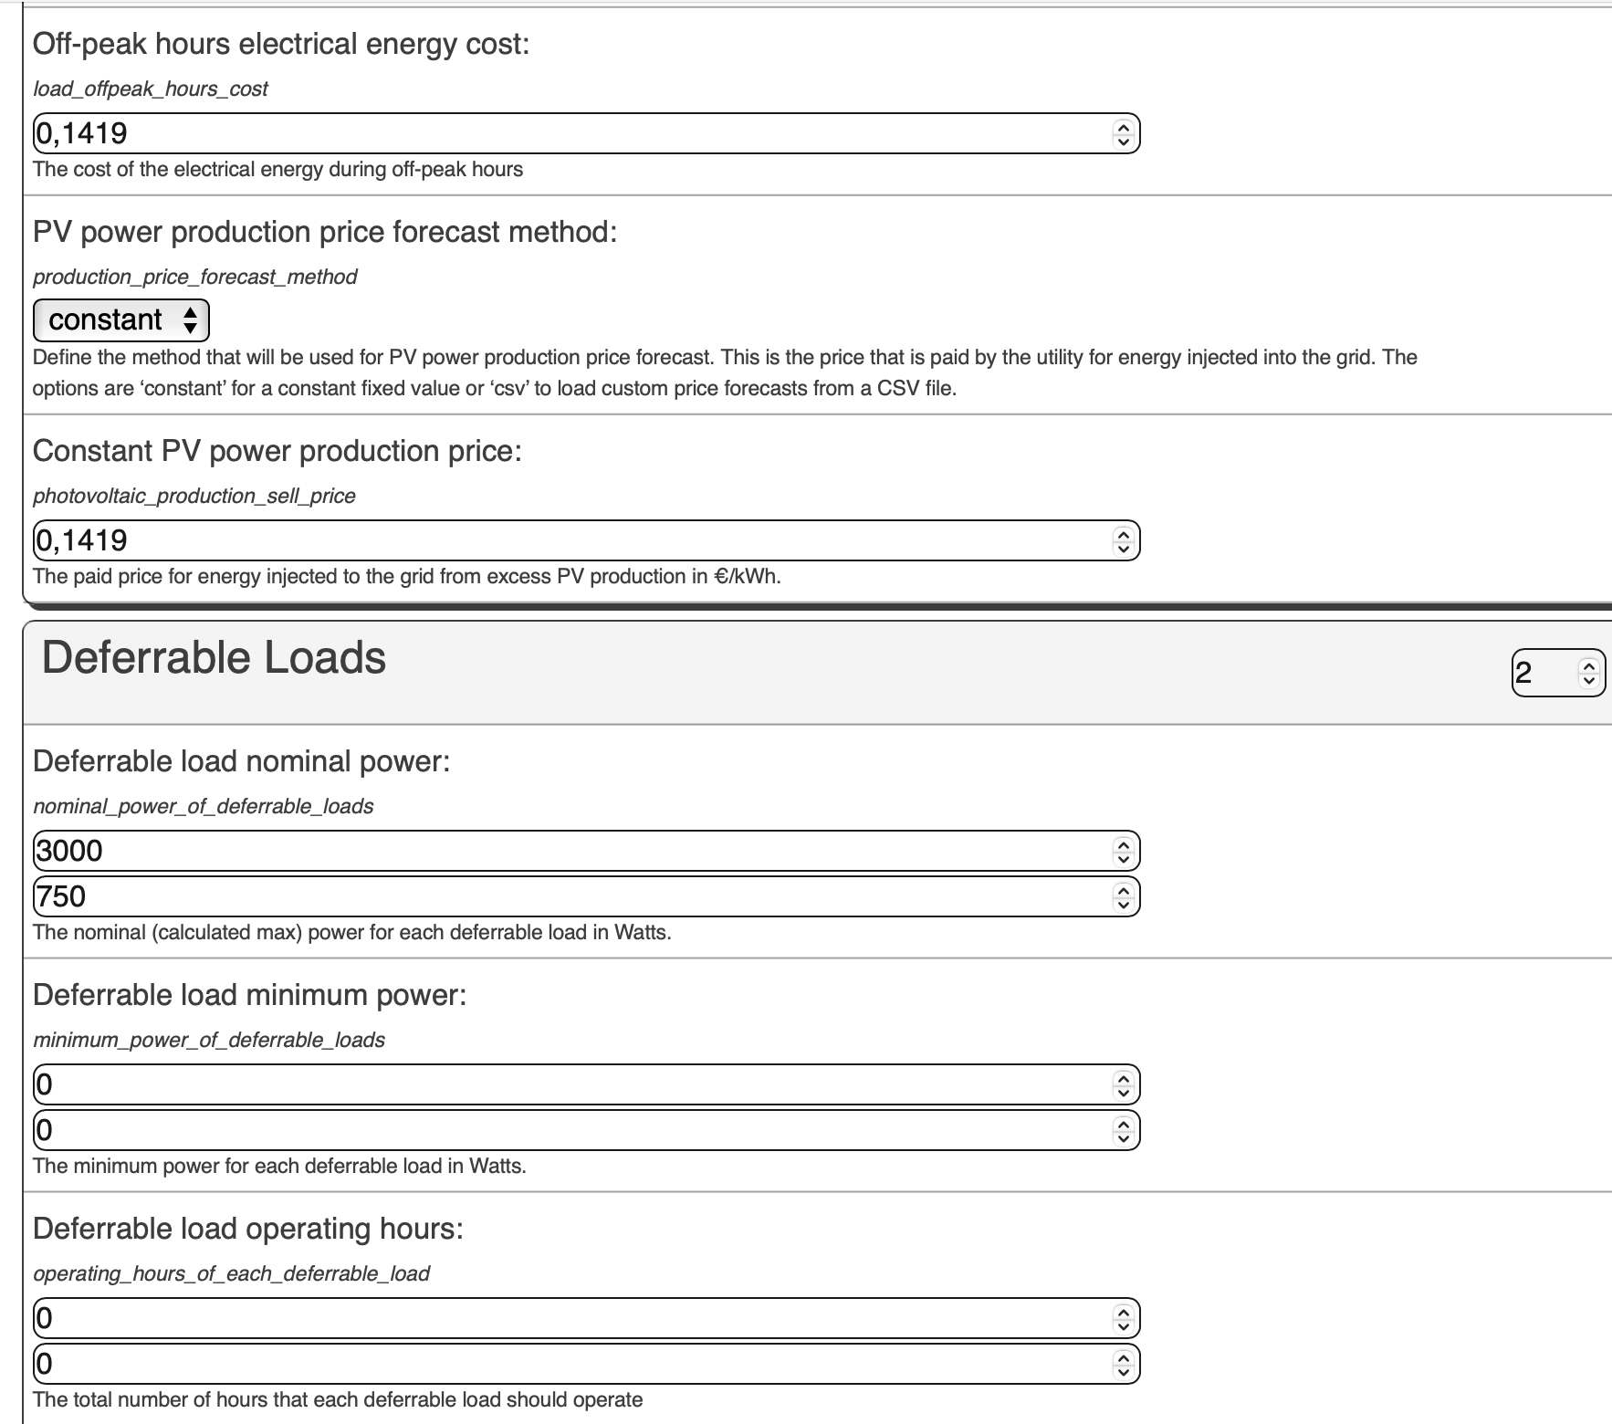Open the production price forecast method dropdown

121,320
